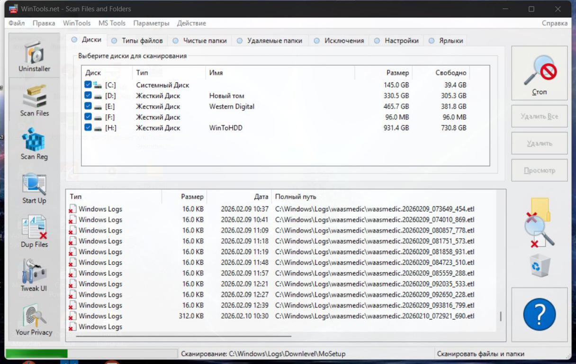
Task: Disable the H: WinToHDD disk checkbox
Action: coord(88,127)
